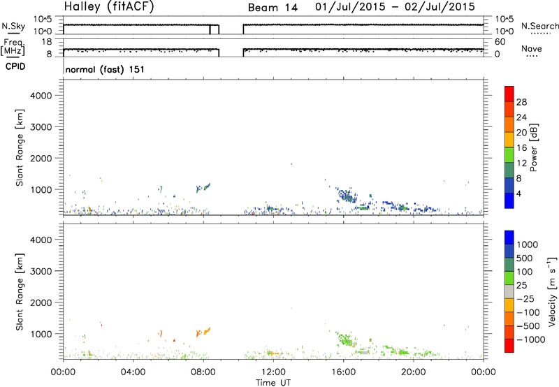
Task: Click the 'CPID' label
Action: (15, 66)
